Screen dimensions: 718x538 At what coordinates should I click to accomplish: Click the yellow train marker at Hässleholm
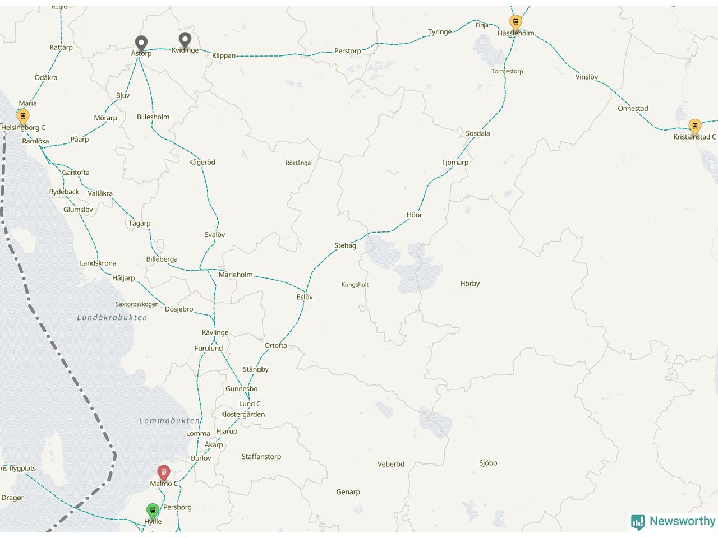516,22
